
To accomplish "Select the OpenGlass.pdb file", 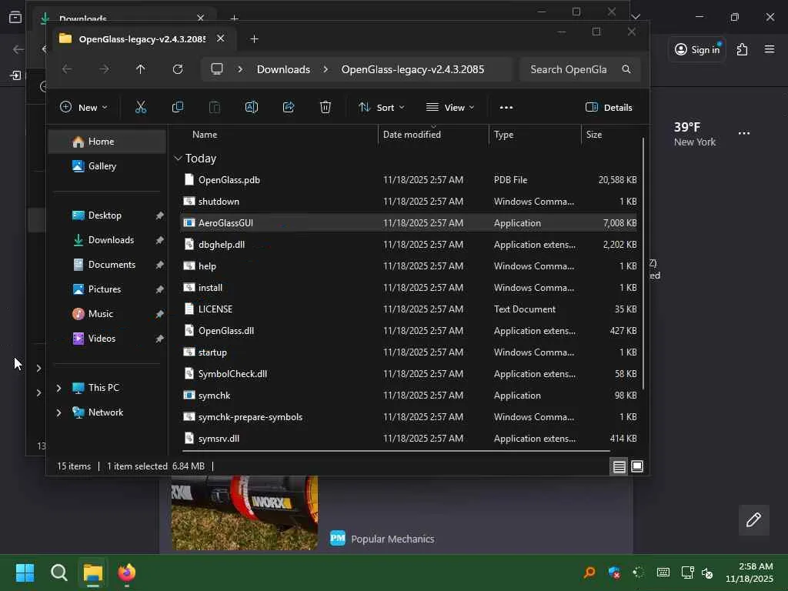I will pyautogui.click(x=408, y=180).
